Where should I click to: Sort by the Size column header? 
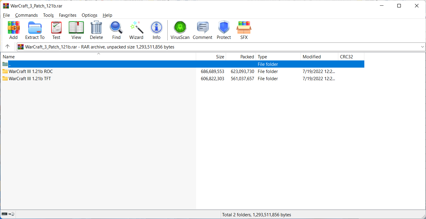point(211,57)
